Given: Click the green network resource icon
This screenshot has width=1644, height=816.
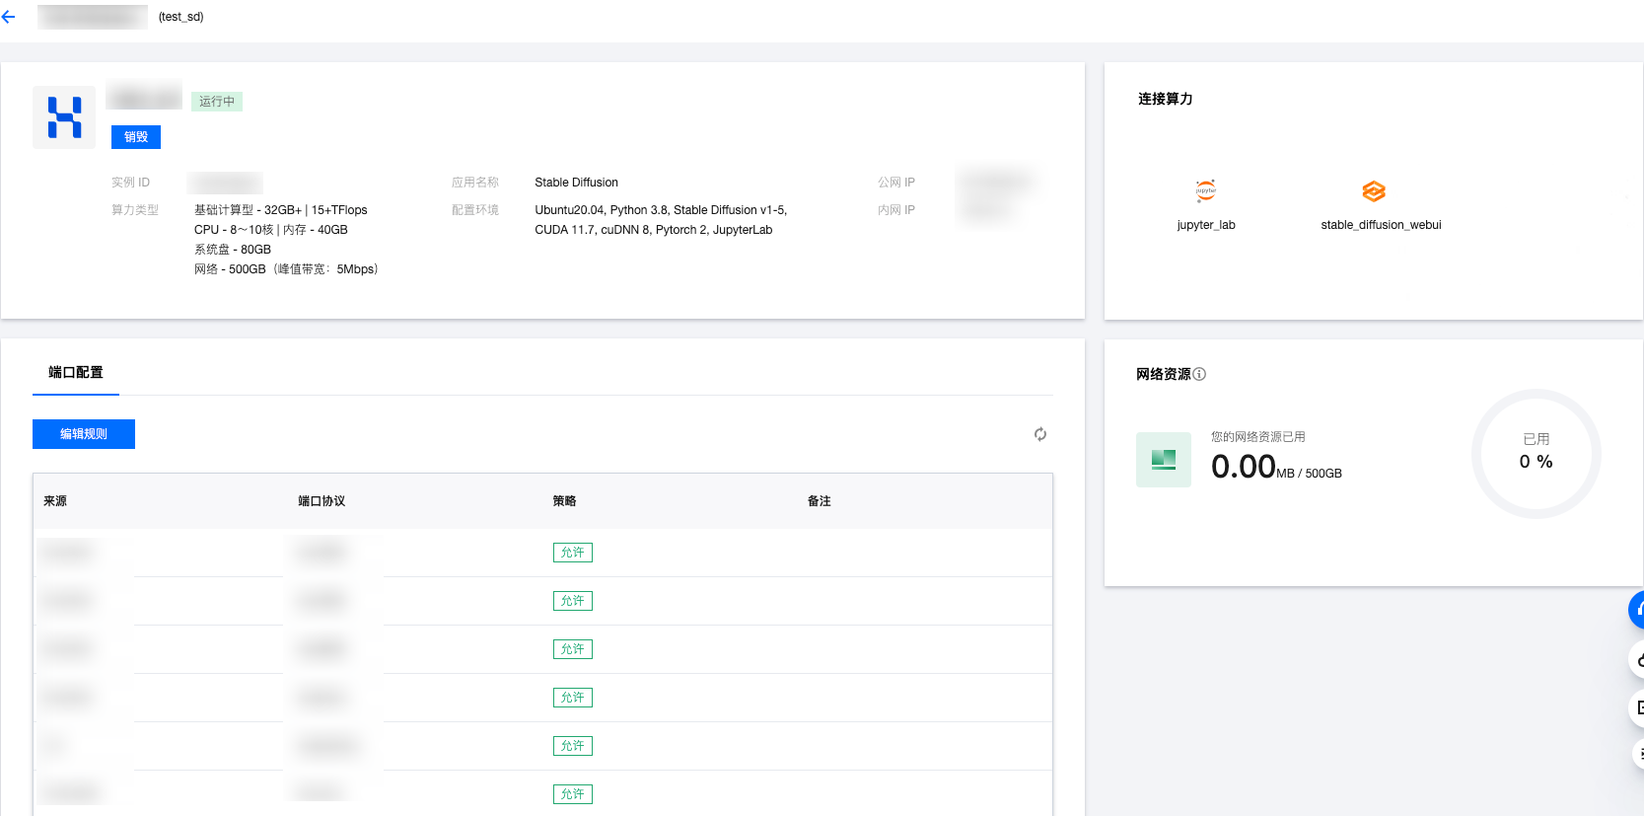Looking at the screenshot, I should tap(1164, 460).
